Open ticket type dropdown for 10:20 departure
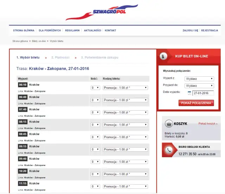 pyautogui.click(x=125, y=174)
